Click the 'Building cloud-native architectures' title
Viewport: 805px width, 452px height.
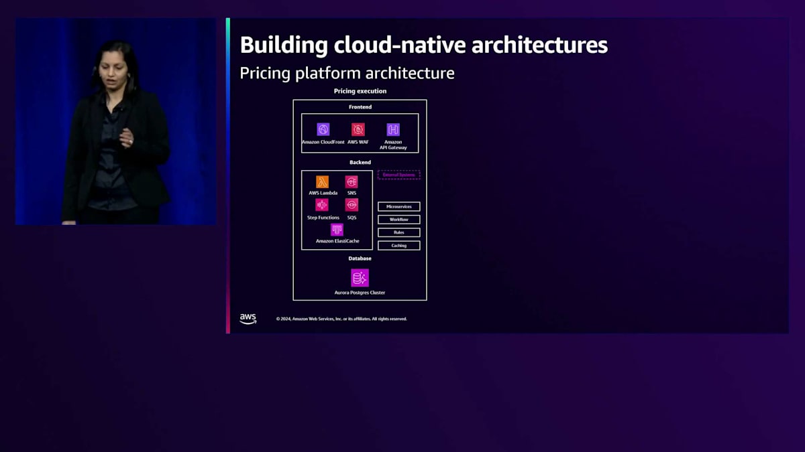click(x=424, y=45)
